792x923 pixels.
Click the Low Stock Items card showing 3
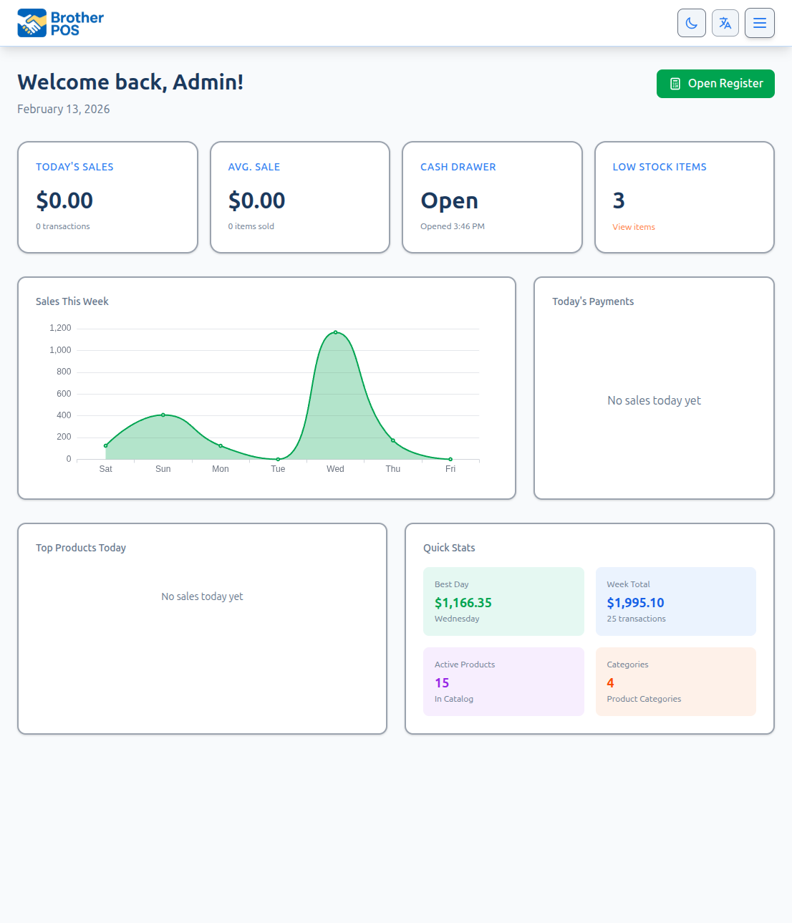[684, 197]
